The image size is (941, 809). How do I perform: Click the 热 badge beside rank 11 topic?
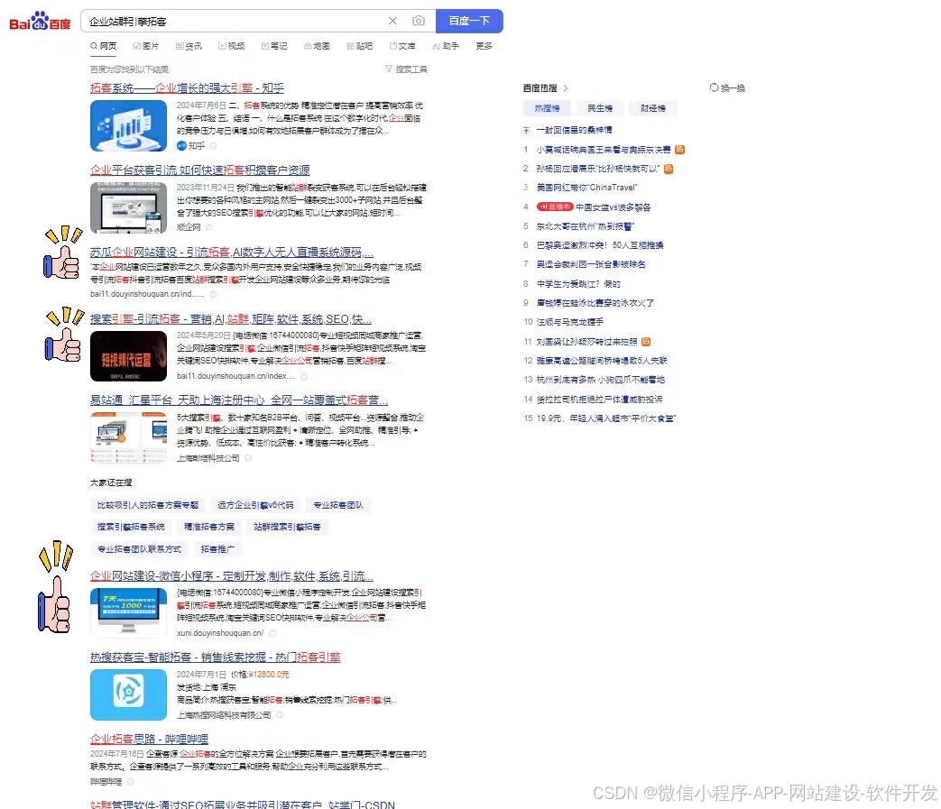[x=646, y=341]
